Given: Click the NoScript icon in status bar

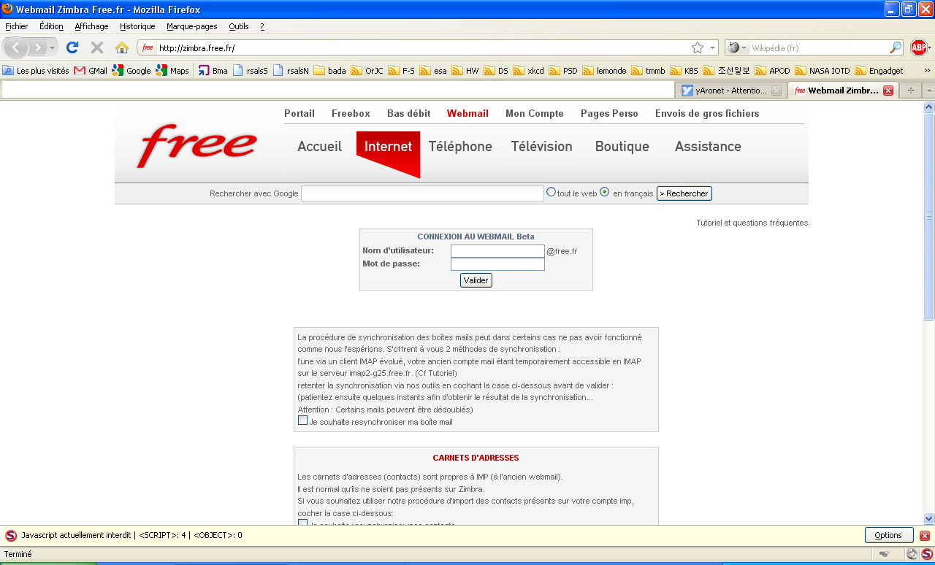Looking at the screenshot, I should point(926,554).
